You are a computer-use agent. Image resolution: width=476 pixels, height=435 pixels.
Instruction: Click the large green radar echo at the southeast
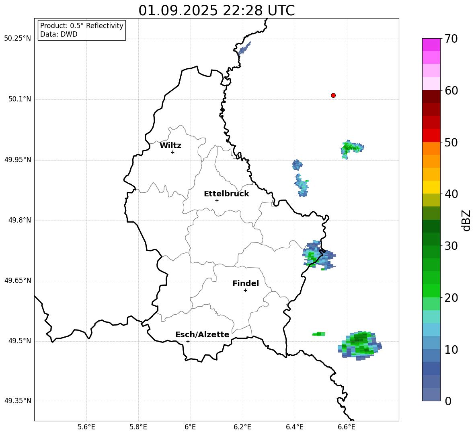pyautogui.click(x=360, y=346)
